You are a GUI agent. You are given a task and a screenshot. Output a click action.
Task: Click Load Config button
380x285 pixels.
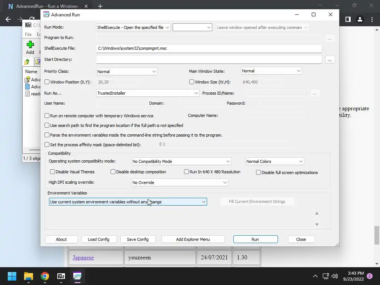99,239
